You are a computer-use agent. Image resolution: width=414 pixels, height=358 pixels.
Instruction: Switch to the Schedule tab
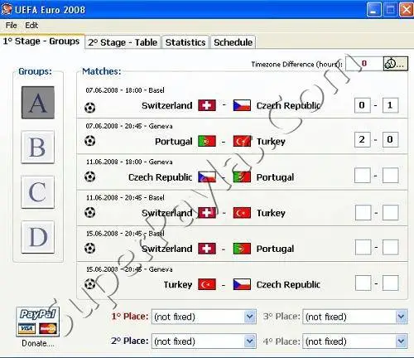(233, 42)
